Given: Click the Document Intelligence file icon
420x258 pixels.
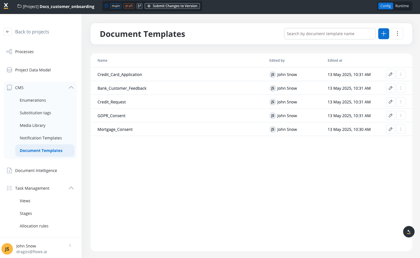Looking at the screenshot, I should [x=9, y=171].
